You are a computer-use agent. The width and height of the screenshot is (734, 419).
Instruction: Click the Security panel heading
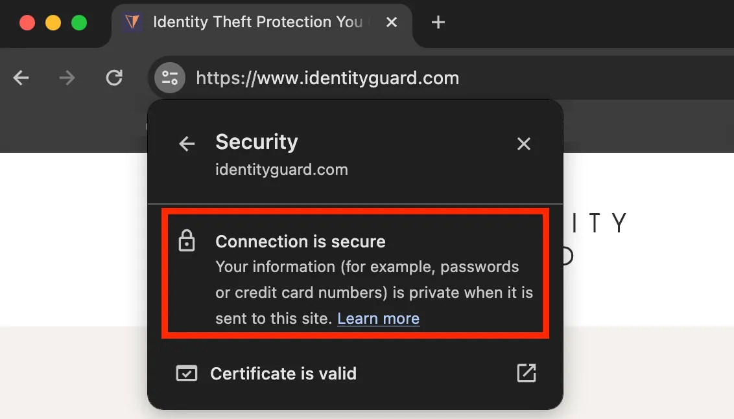tap(257, 142)
